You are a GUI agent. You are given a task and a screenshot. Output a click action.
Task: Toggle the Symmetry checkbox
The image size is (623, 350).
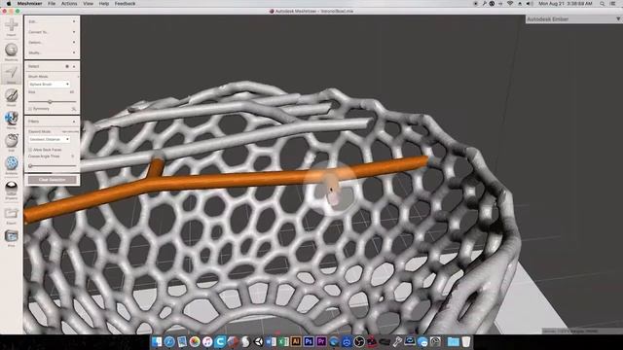click(30, 109)
